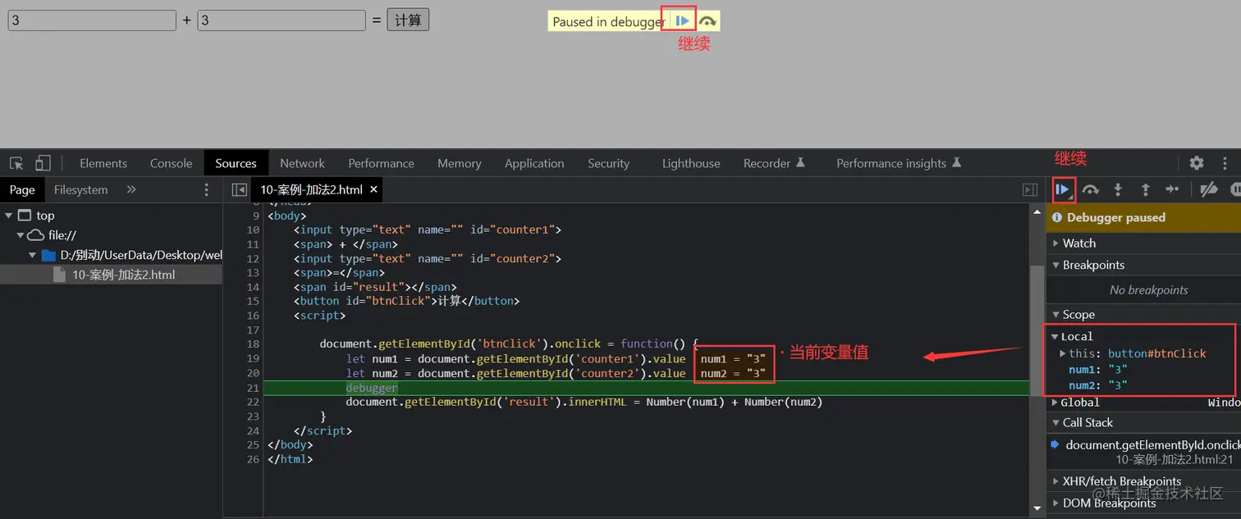Expand the Watch section

click(x=1143, y=243)
